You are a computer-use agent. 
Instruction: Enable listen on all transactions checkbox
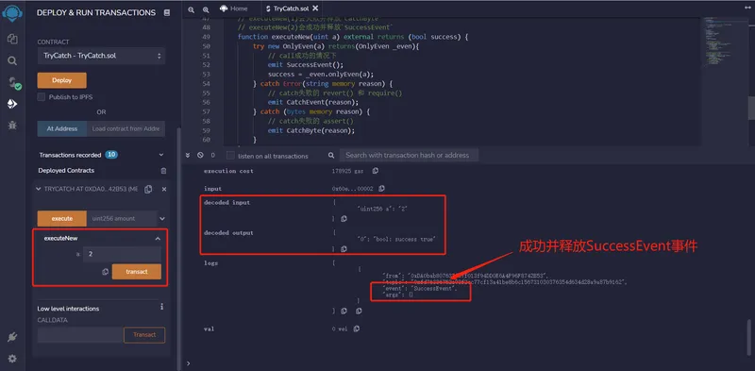pos(230,155)
